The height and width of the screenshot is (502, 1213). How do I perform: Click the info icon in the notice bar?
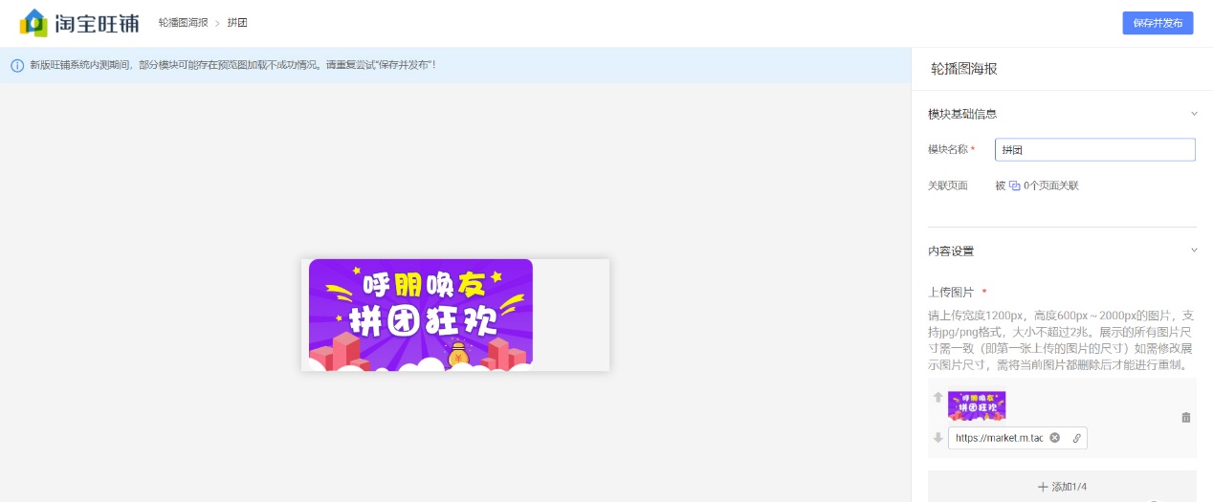[17, 65]
